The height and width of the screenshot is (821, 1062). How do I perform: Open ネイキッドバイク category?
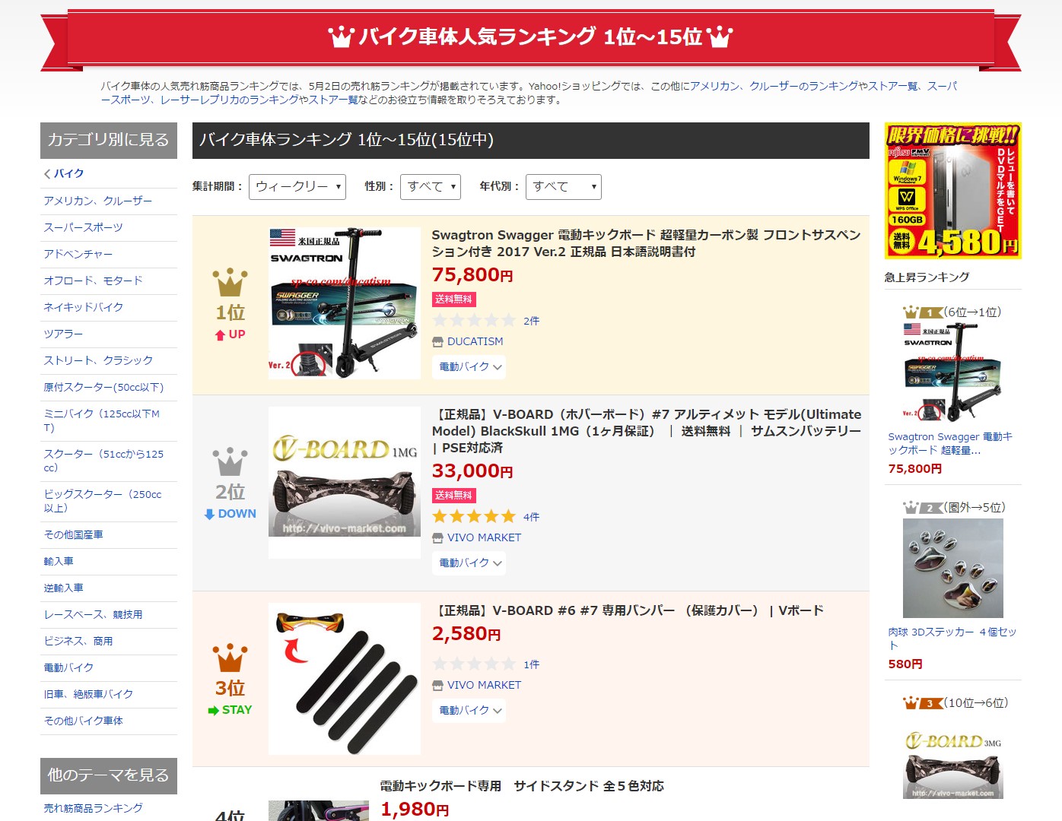[84, 308]
